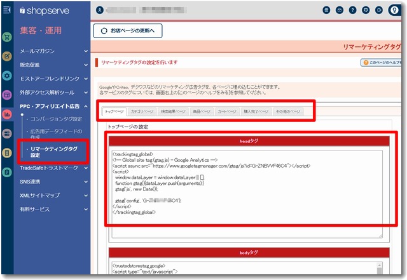Viewport: 407px width, 280px height.
Task: Expand the 販売促進 menu
Action: tap(53, 65)
